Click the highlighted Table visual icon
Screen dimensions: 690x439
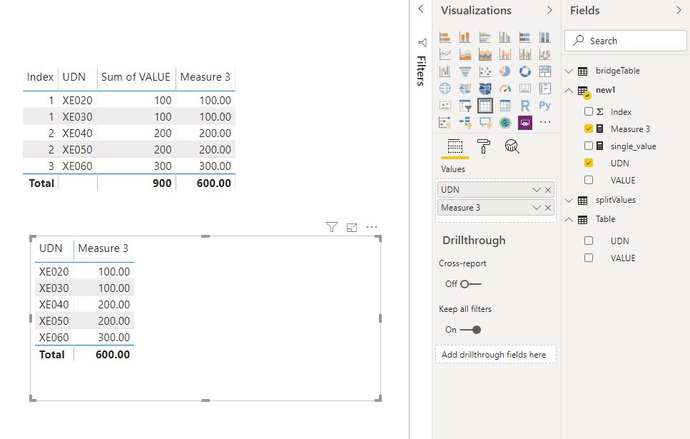[485, 106]
